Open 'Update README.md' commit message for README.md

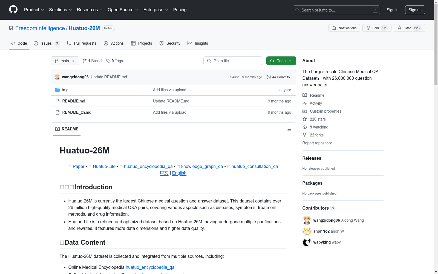click(x=171, y=101)
